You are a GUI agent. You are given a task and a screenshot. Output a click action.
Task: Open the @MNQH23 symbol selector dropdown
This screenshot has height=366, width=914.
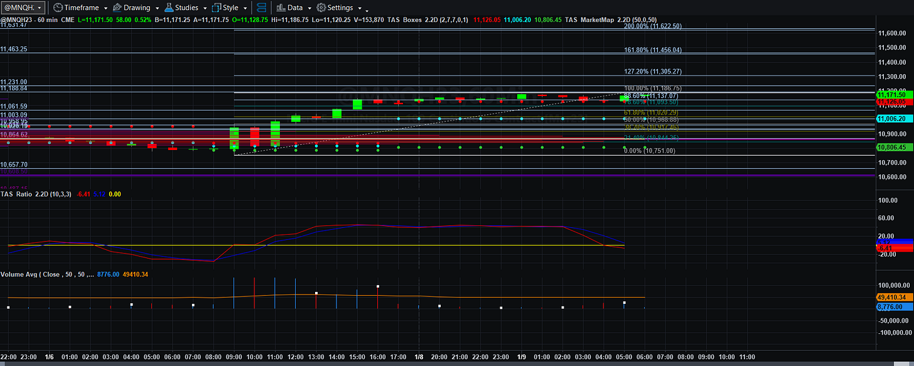click(x=23, y=8)
